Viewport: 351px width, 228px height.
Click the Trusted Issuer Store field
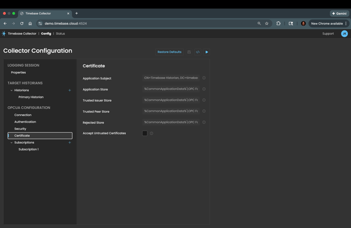(171, 100)
